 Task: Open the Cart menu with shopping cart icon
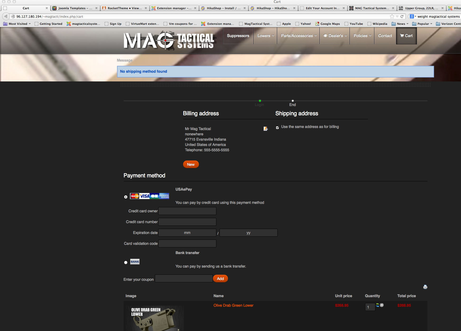(x=406, y=36)
